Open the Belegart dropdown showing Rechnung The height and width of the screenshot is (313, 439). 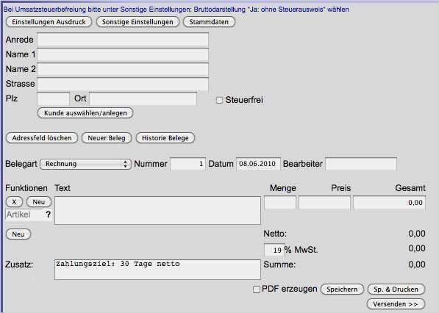click(x=86, y=164)
